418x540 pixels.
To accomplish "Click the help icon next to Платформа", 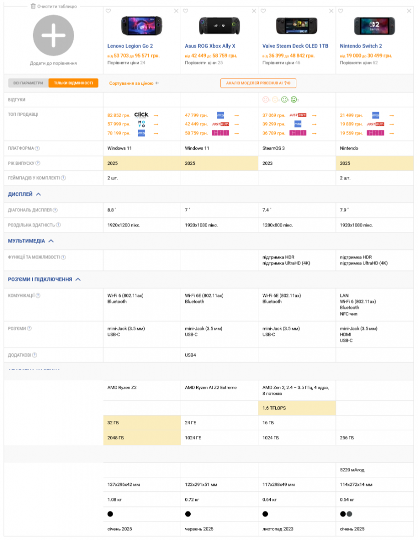I will (38, 148).
